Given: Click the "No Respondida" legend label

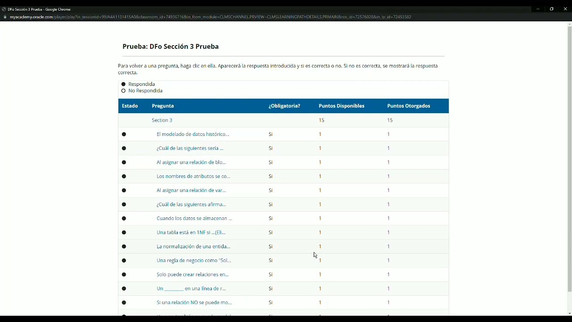Looking at the screenshot, I should (145, 91).
